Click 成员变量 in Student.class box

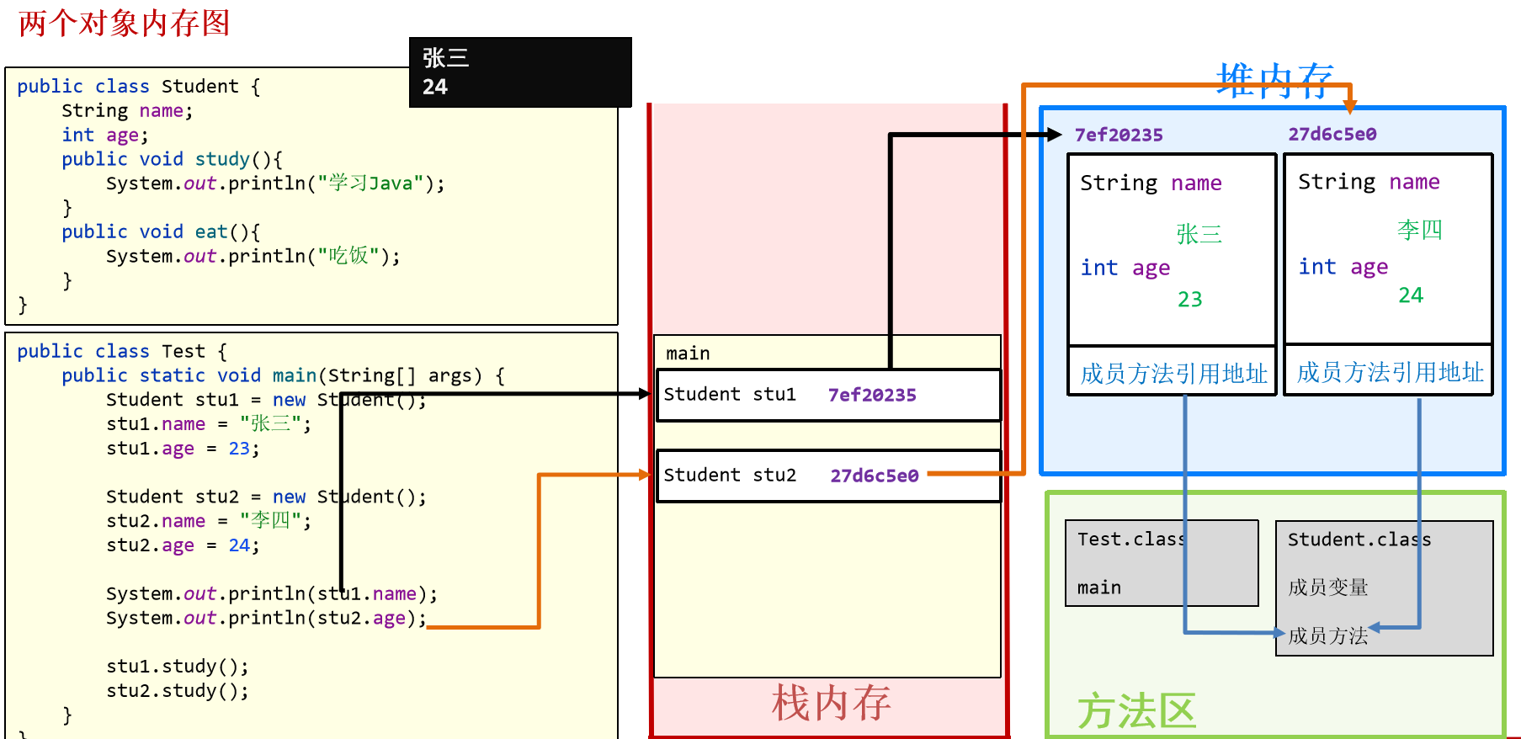pos(1327,587)
